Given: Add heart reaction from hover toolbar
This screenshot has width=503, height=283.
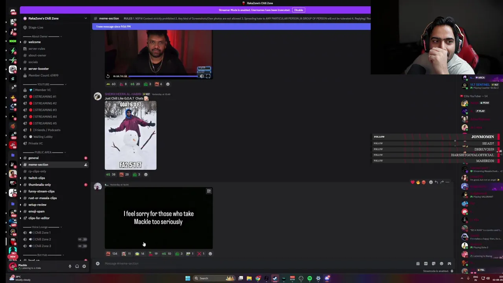Looking at the screenshot, I should coord(412,182).
